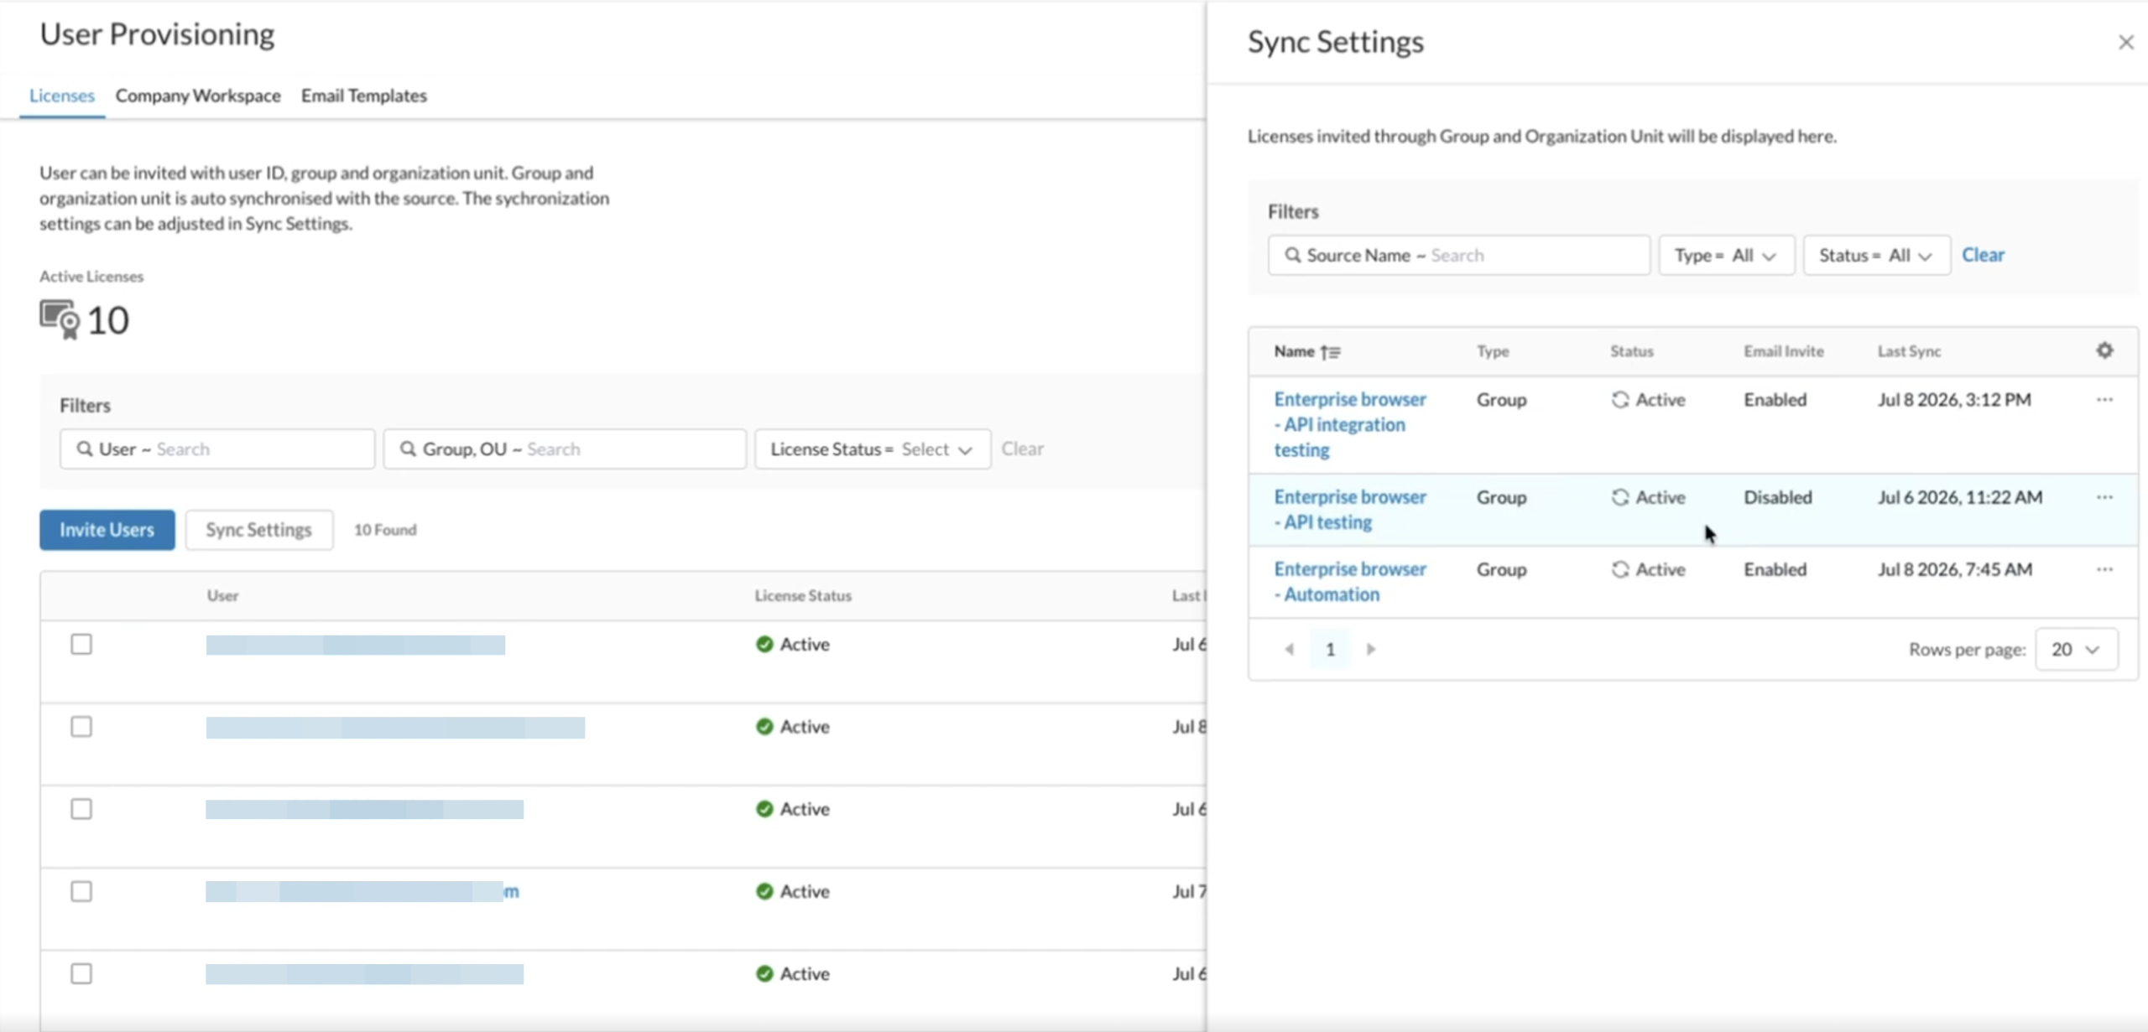2148x1032 pixels.
Task: Click the Email Invite column header
Action: coord(1784,351)
